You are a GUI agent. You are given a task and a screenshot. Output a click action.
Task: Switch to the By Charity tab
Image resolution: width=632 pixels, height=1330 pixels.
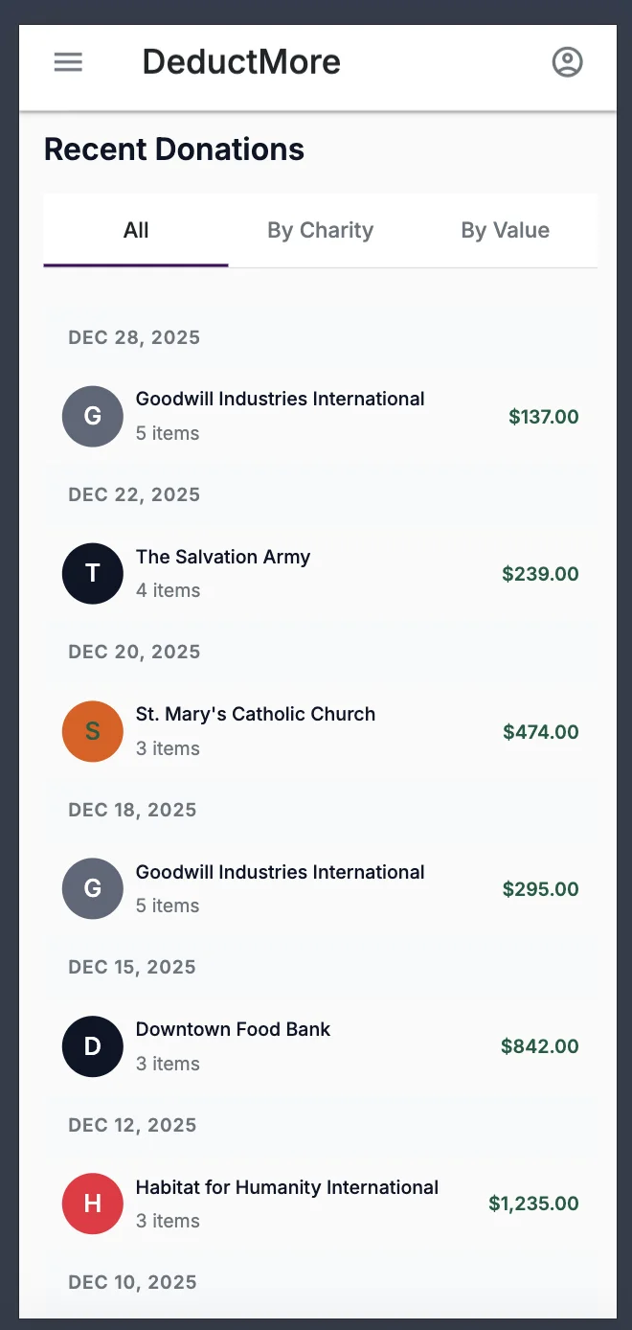pyautogui.click(x=320, y=231)
